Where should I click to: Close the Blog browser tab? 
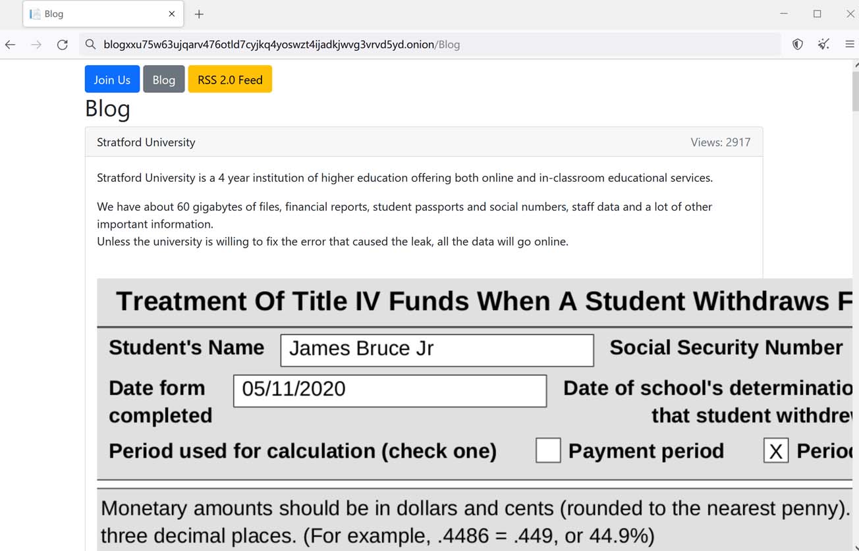(172, 14)
